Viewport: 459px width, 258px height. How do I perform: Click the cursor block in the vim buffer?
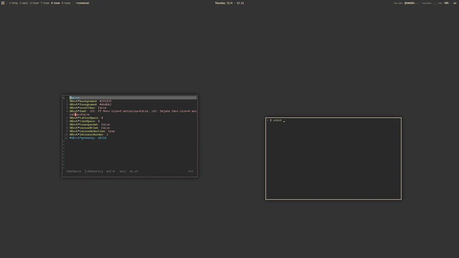pos(75,115)
